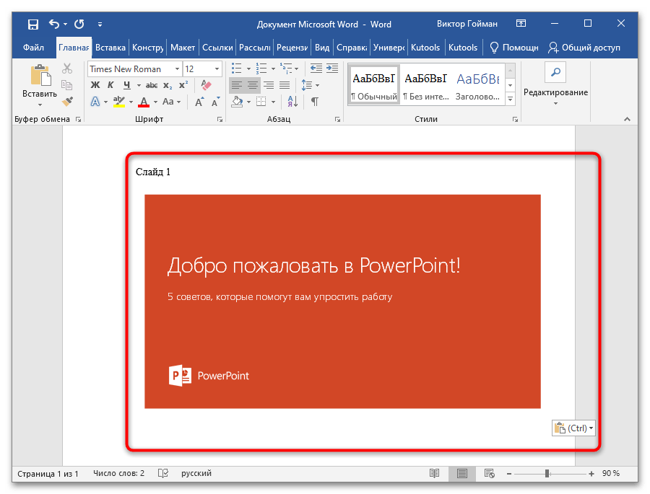The width and height of the screenshot is (650, 494).
Task: Open the first Kutools tab
Action: tap(425, 48)
